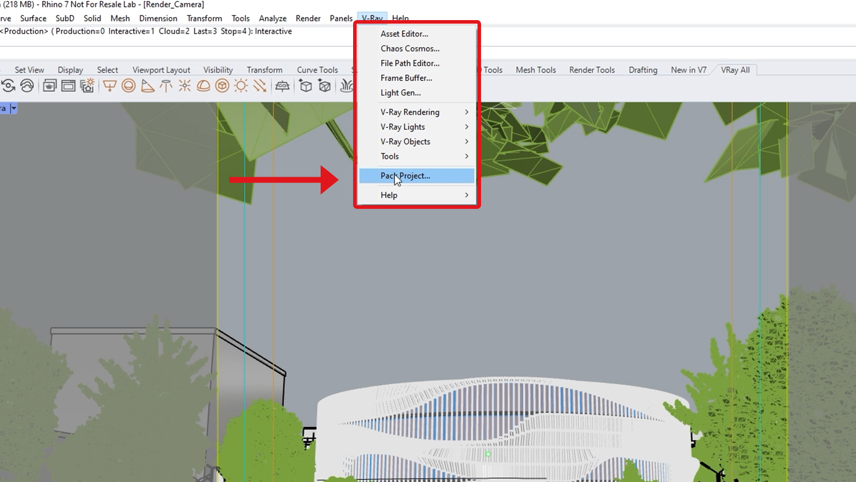
Task: Open the Mesh menu
Action: tap(120, 18)
